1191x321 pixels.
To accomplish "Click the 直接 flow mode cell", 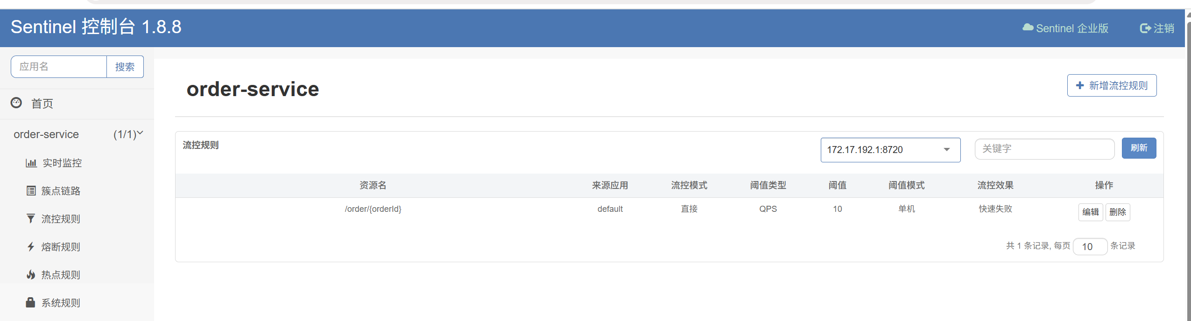I will [689, 209].
